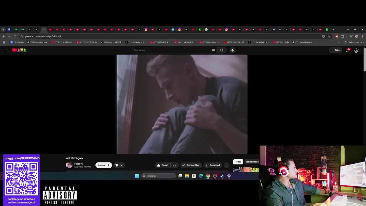Open YouTube notifications bell

tap(347, 50)
